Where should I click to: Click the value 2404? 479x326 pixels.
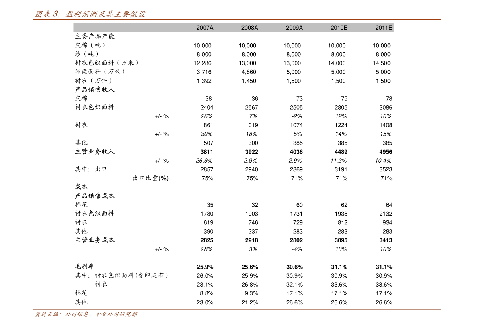click(207, 107)
